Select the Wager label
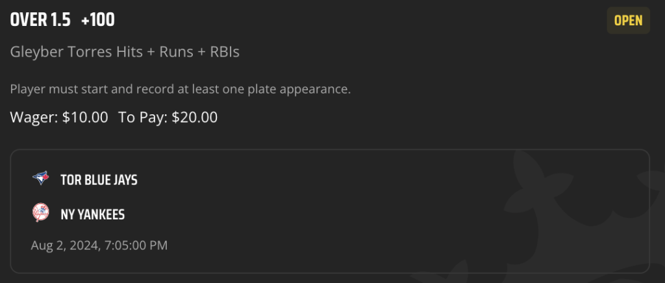The image size is (665, 283). [34, 117]
